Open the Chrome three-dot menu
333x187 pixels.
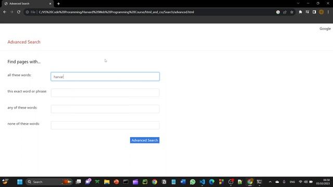328,12
